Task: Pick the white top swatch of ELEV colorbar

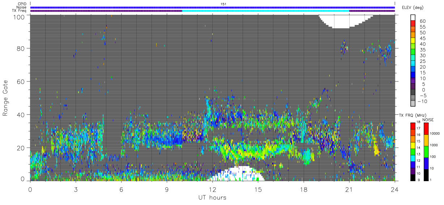Action: 413,17
